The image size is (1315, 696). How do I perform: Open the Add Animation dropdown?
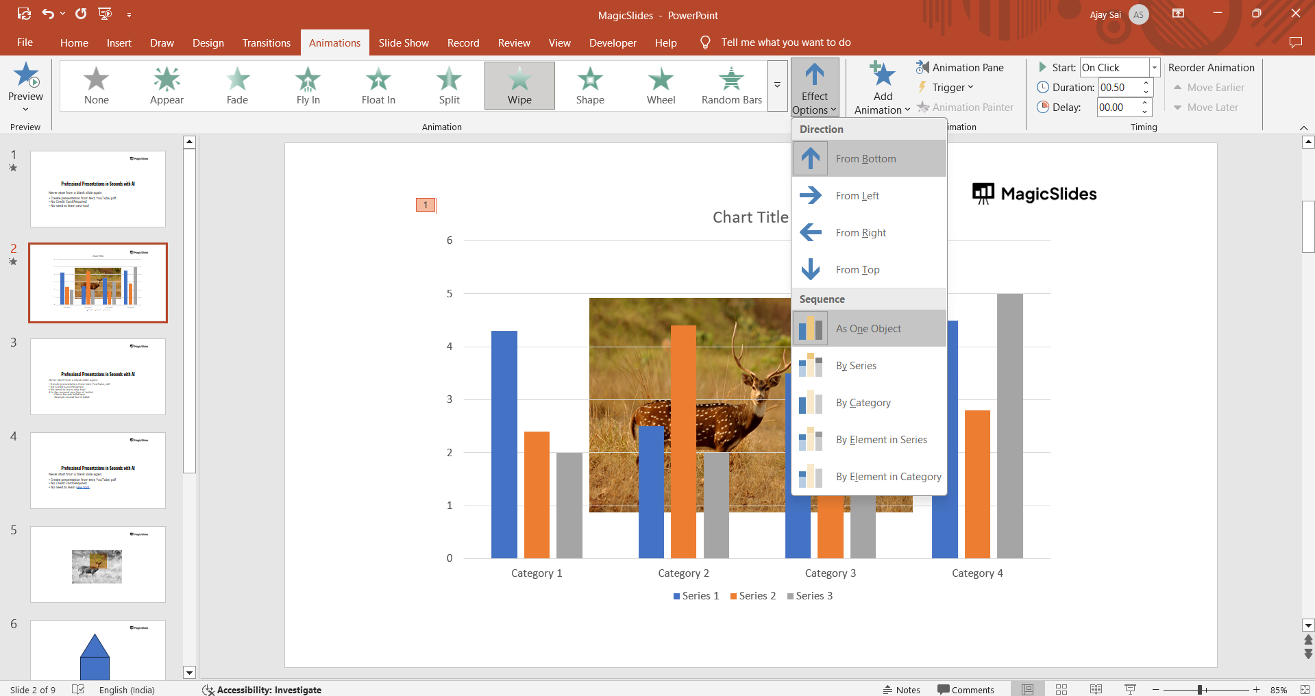(x=883, y=87)
